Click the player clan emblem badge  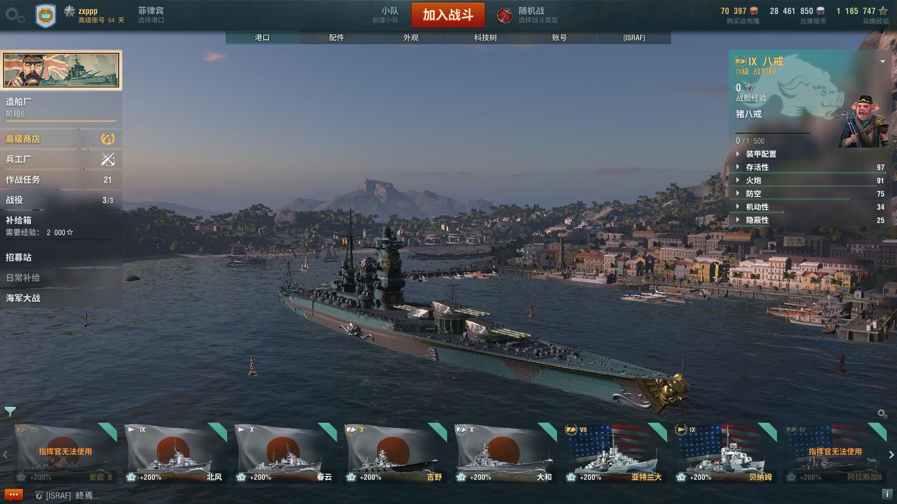tap(46, 15)
